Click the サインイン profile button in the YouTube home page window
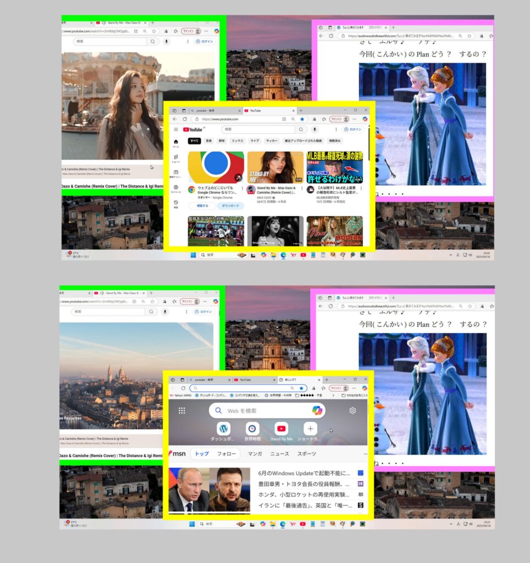The width and height of the screenshot is (530, 563). (339, 119)
